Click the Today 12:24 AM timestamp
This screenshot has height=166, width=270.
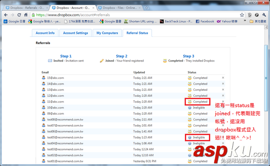pos(143,149)
